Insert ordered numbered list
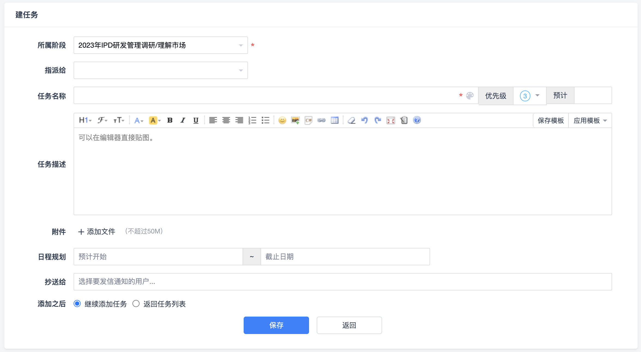 (252, 120)
